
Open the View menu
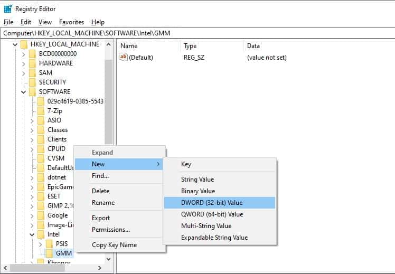[x=45, y=22]
